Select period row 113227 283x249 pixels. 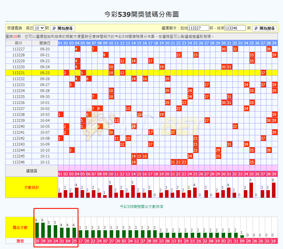[x=18, y=49]
